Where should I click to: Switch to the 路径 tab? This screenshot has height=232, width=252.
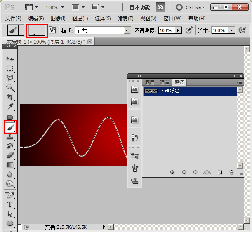(x=179, y=82)
